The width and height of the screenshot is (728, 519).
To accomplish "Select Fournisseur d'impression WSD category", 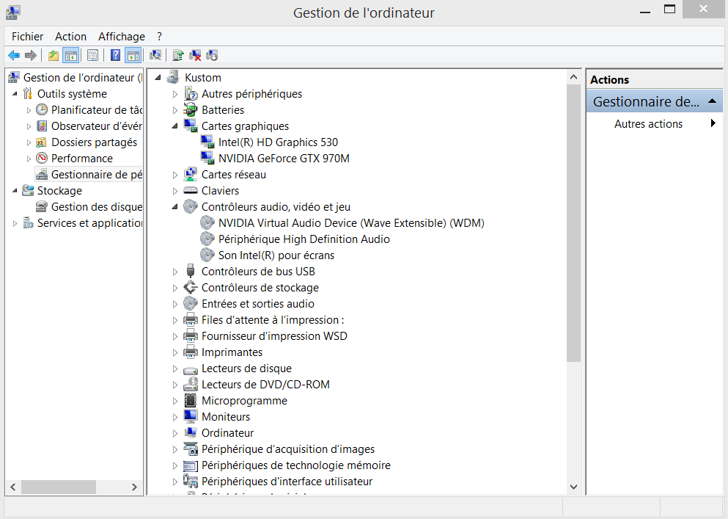I will click(x=274, y=336).
